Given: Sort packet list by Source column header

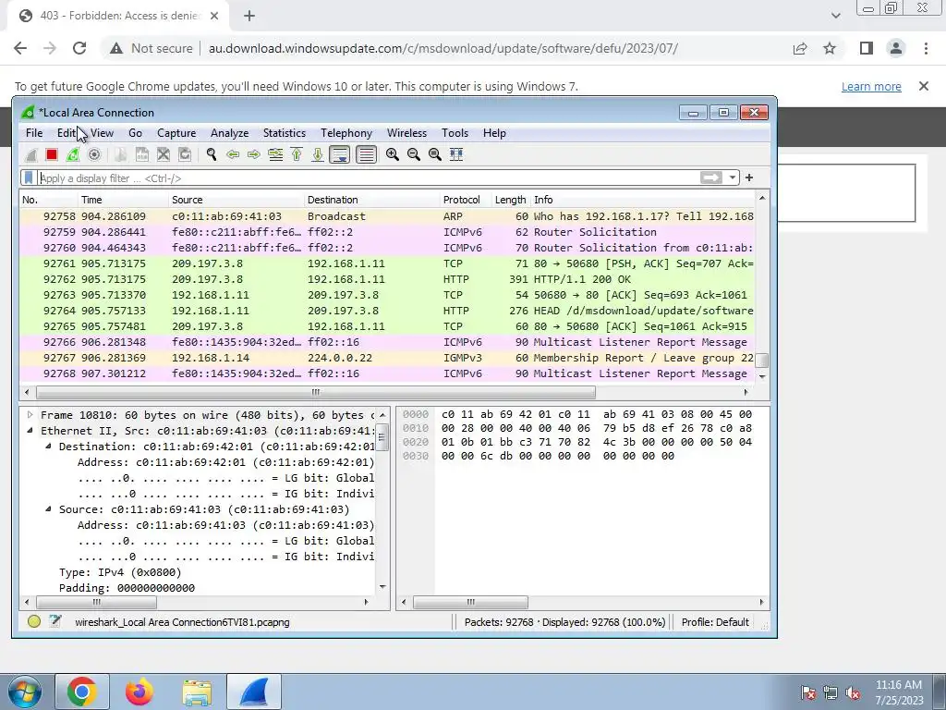Looking at the screenshot, I should (236, 200).
